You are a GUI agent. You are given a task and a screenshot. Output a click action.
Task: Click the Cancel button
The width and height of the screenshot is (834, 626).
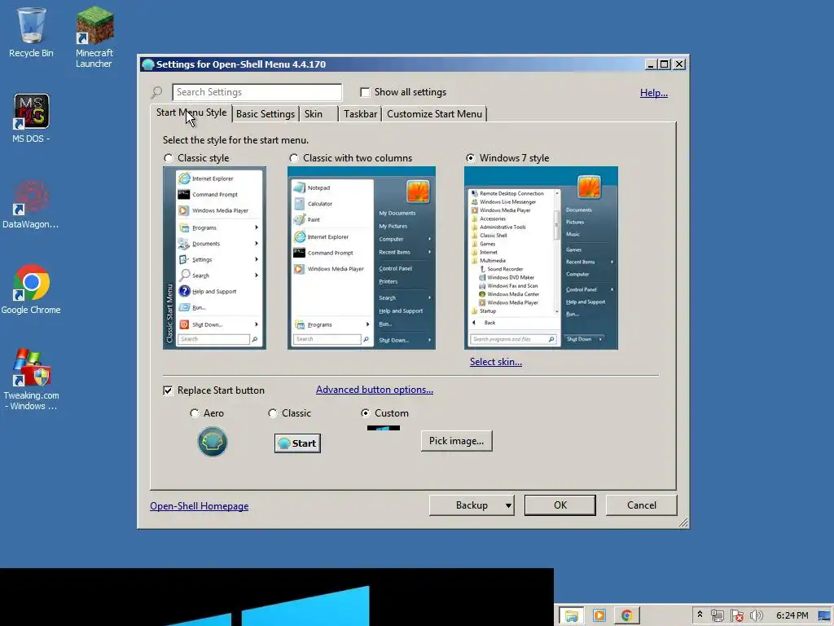(x=642, y=505)
